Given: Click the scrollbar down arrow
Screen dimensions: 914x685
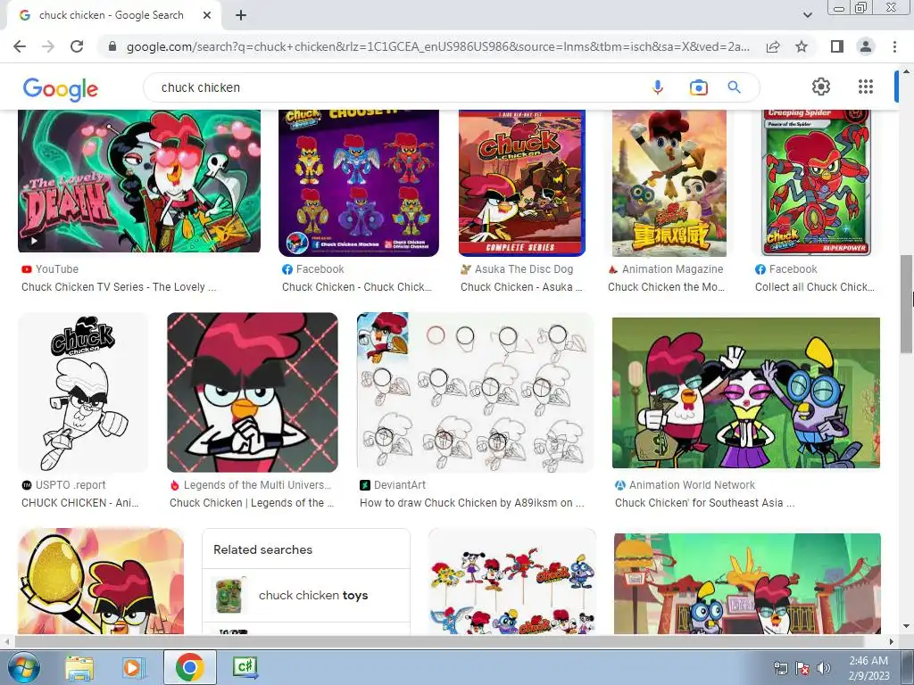Looking at the screenshot, I should click(907, 626).
